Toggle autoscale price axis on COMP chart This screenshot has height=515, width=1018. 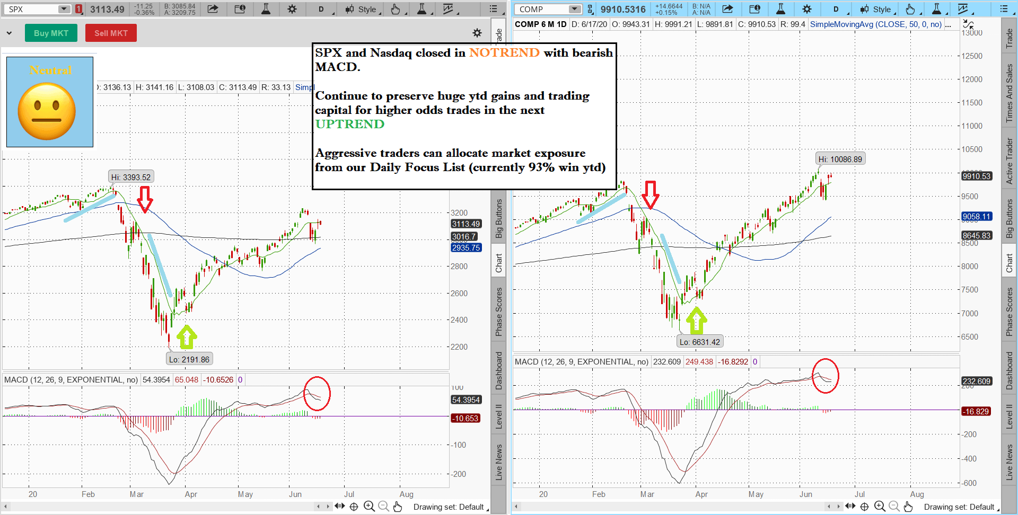pyautogui.click(x=968, y=24)
